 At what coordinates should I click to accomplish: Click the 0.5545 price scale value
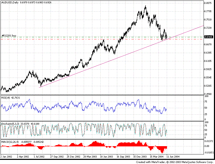tap(208, 78)
